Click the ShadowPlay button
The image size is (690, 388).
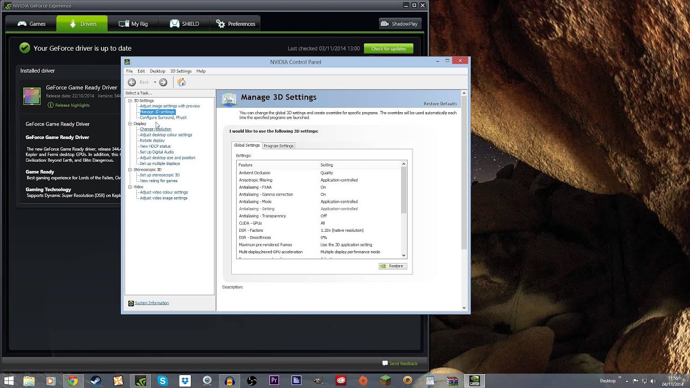pos(400,24)
